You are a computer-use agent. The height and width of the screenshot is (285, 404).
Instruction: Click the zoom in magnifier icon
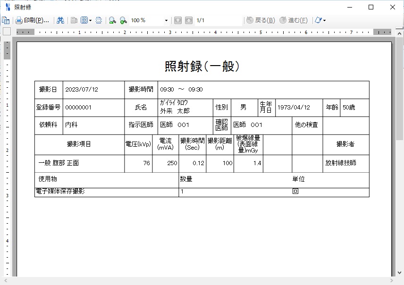(123, 20)
